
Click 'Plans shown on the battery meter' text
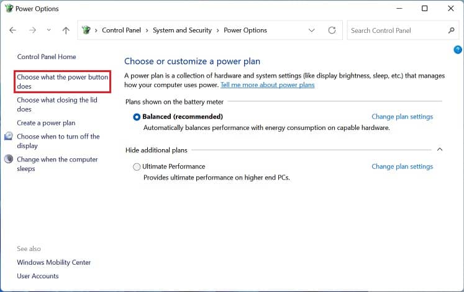point(175,102)
